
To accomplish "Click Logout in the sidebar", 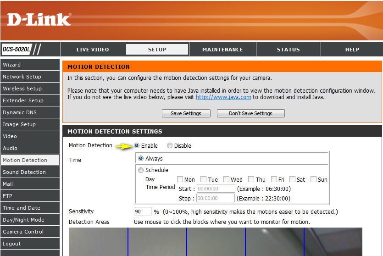I will 30,244.
